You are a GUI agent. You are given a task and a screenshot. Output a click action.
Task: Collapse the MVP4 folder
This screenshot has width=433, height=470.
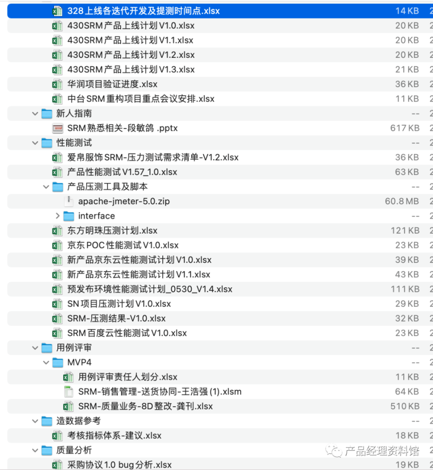[x=46, y=362]
